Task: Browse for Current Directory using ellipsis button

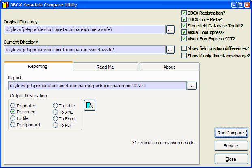Action: pos(170,50)
